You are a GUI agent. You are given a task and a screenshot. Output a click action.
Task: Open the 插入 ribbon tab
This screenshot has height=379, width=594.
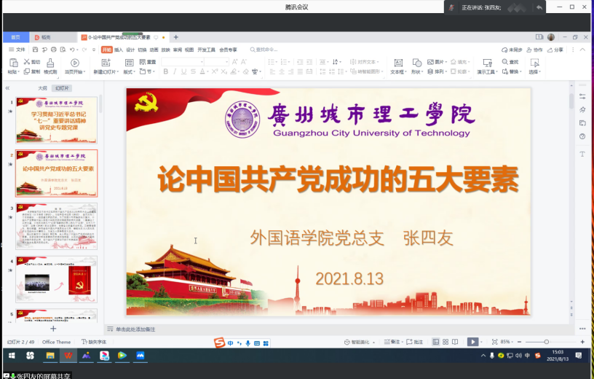tap(118, 50)
